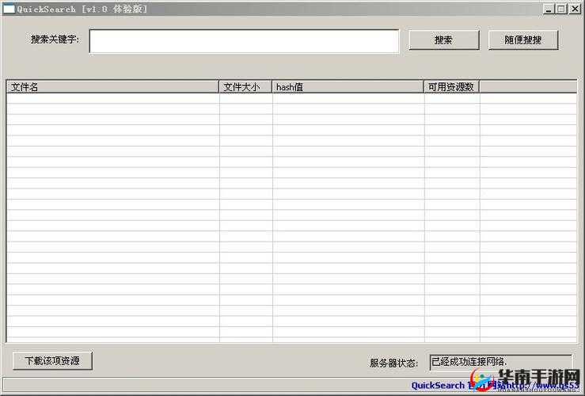Screen dimensions: 585x396
Task: Maximize the QuickSearch window
Action: pyautogui.click(x=561, y=9)
